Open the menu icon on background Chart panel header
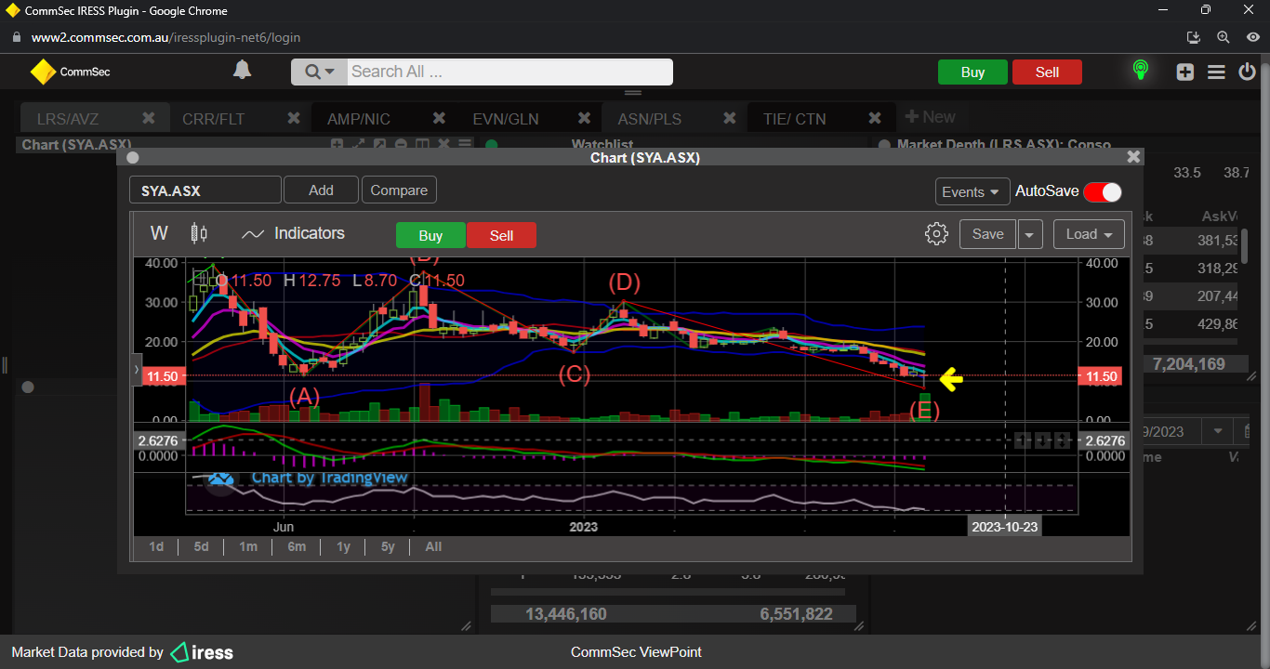The width and height of the screenshot is (1270, 669). [x=464, y=144]
